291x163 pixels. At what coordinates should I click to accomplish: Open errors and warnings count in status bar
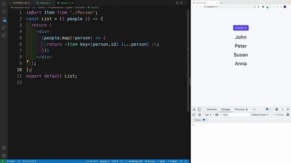(x=29, y=161)
